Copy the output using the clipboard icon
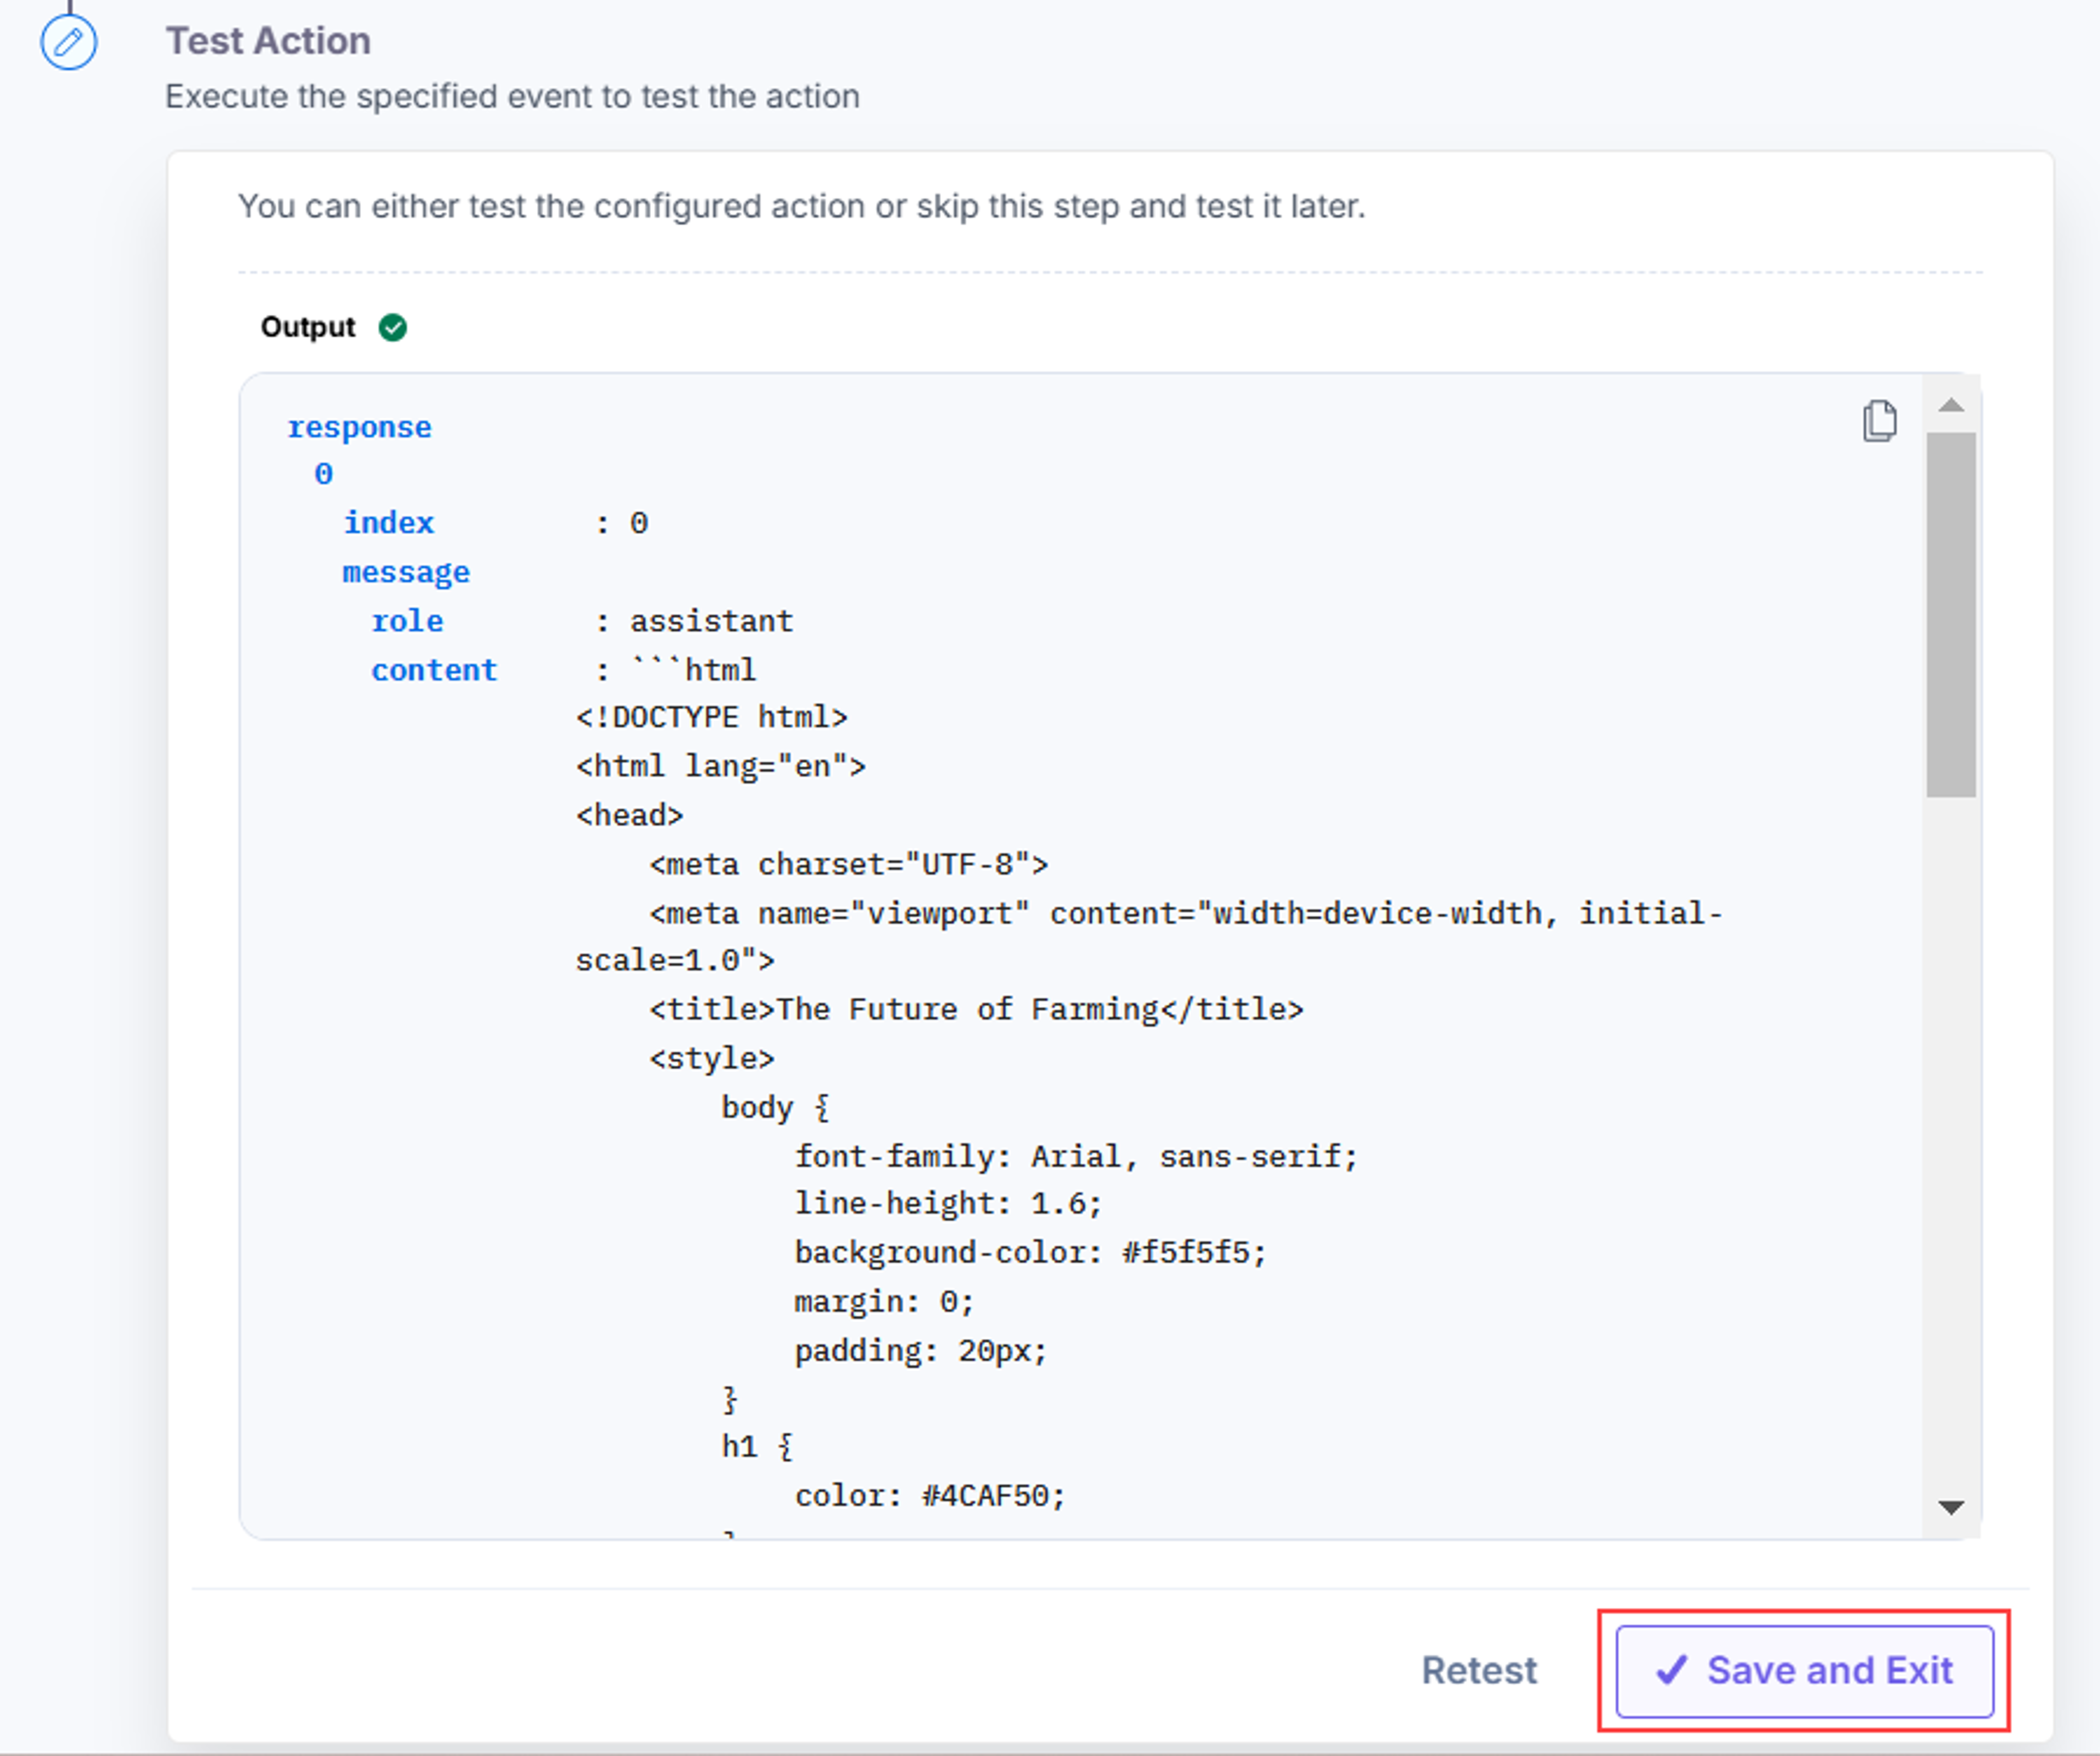 (x=1879, y=421)
